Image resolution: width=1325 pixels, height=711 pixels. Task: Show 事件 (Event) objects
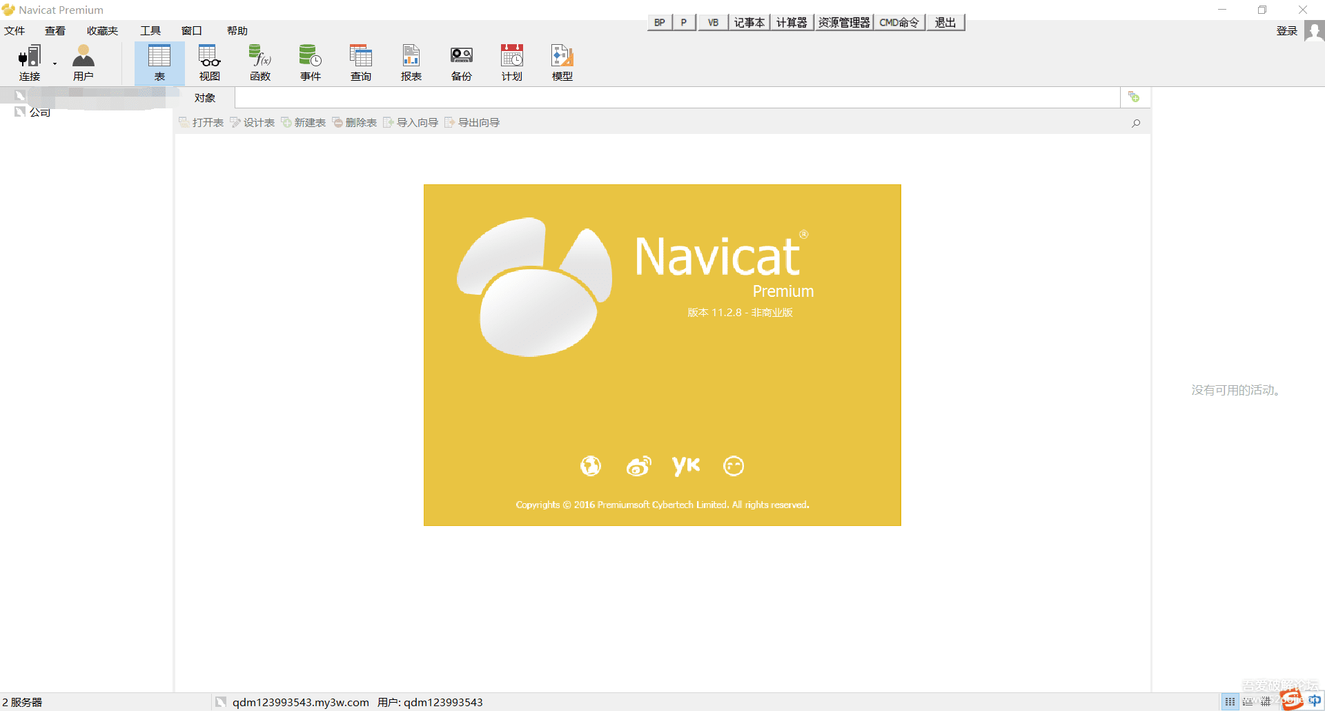pyautogui.click(x=311, y=63)
